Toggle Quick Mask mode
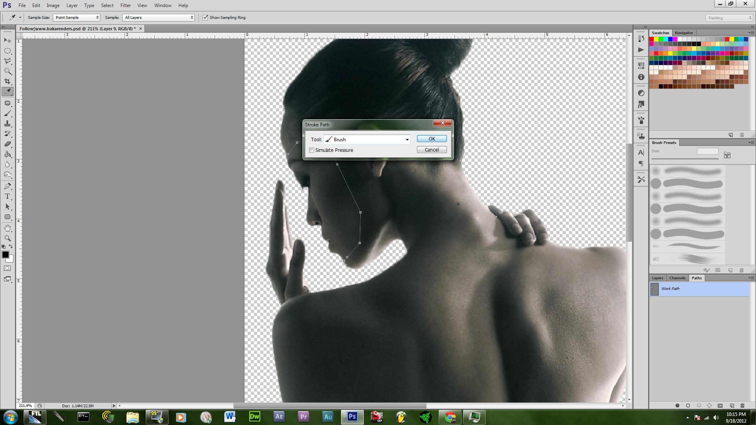The image size is (756, 425). tap(7, 268)
